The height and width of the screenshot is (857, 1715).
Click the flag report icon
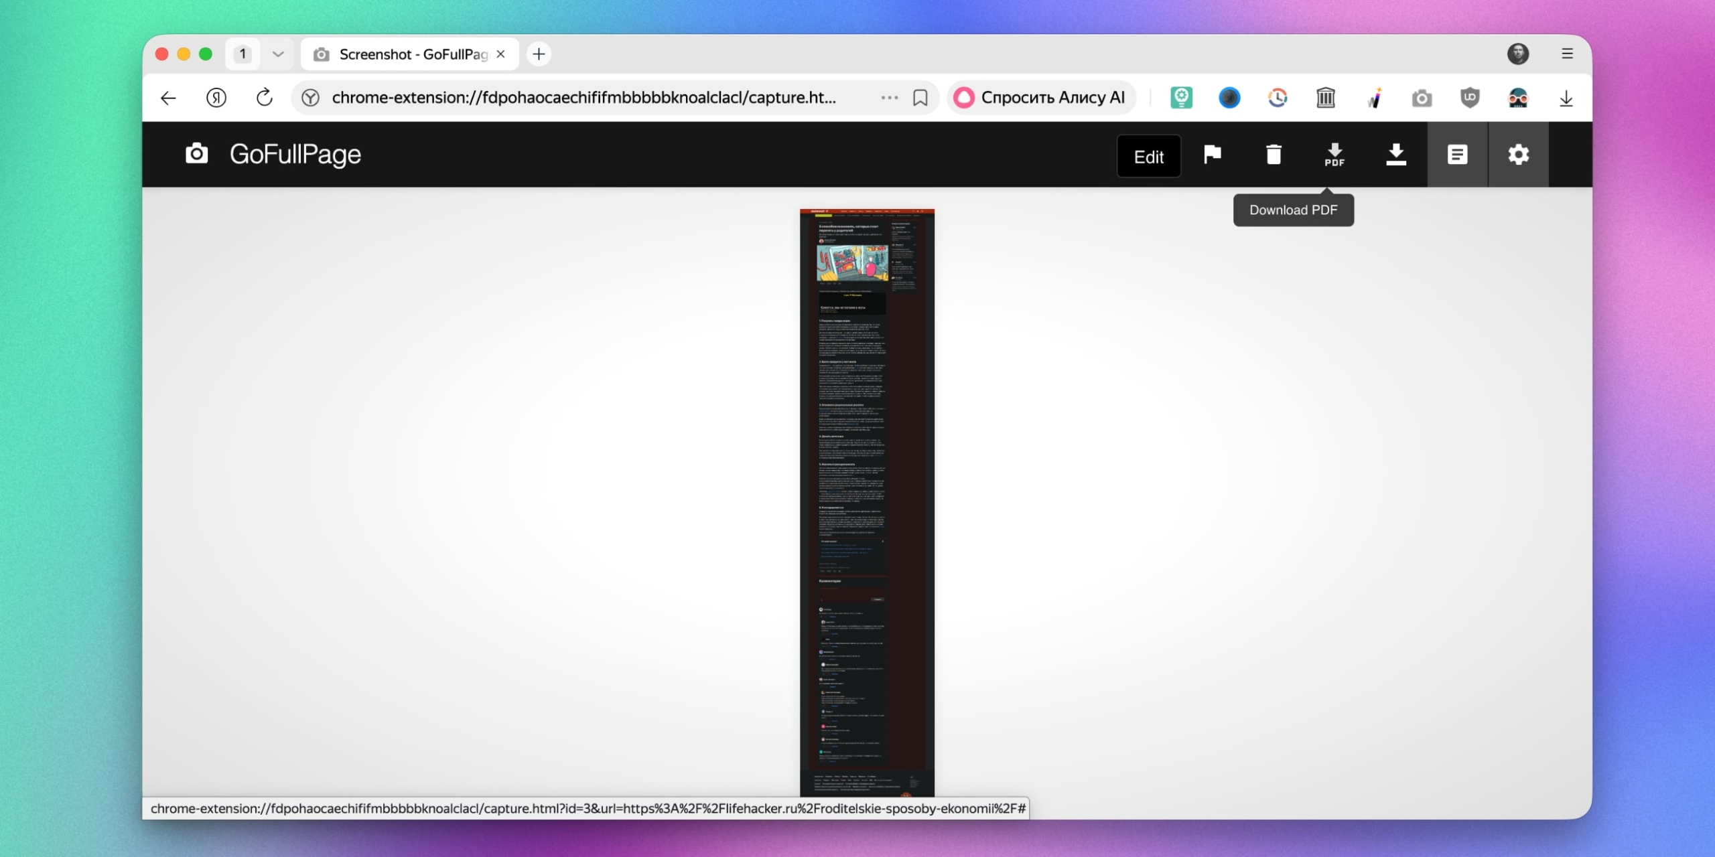click(x=1212, y=155)
